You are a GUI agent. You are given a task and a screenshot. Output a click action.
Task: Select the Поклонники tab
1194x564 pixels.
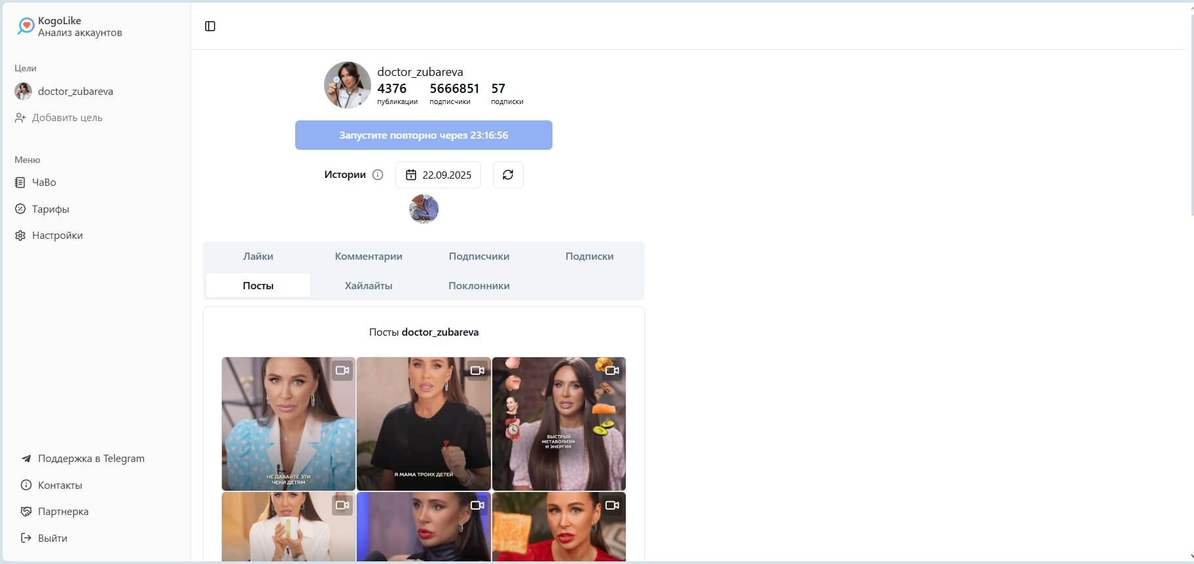click(x=479, y=286)
